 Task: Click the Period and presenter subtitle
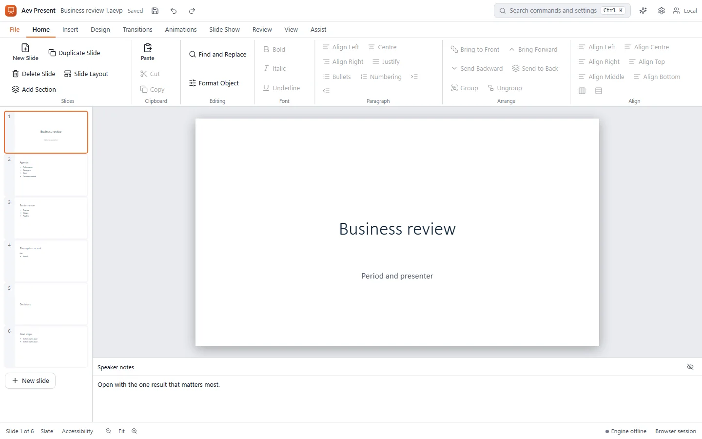pos(397,276)
